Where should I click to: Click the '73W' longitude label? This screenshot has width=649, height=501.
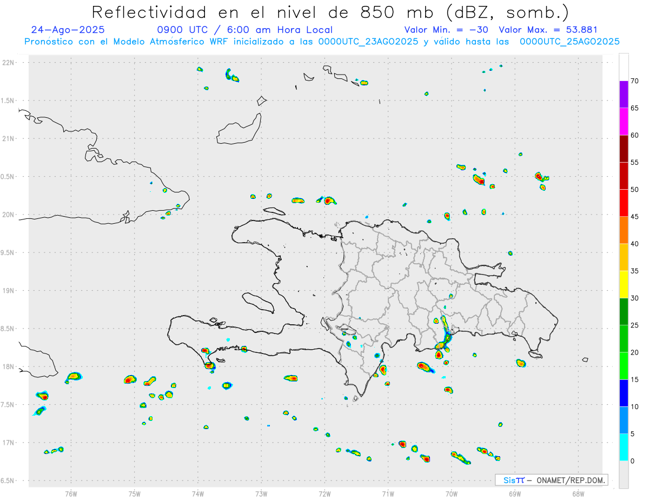coord(261,493)
